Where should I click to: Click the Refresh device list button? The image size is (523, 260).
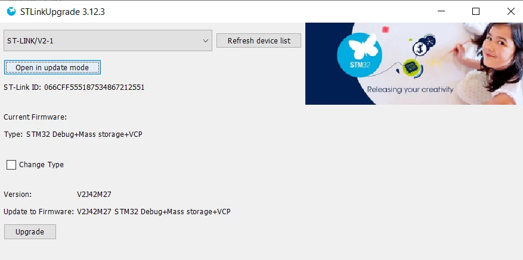(x=259, y=40)
